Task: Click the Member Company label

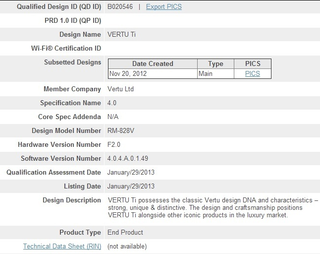Action: 72,89
